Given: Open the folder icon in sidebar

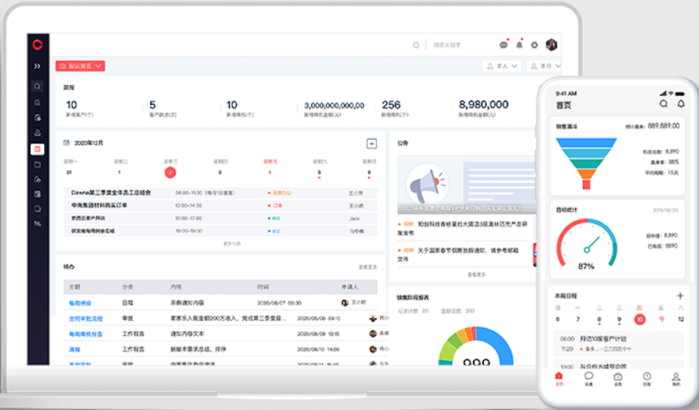Looking at the screenshot, I should tap(38, 165).
